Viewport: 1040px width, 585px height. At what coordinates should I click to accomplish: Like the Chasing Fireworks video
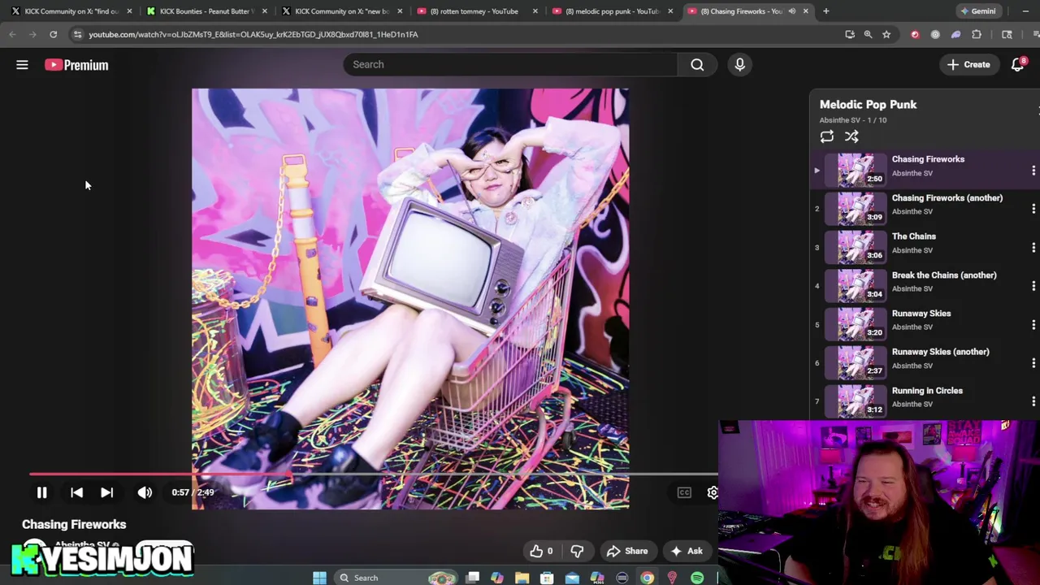(x=542, y=551)
